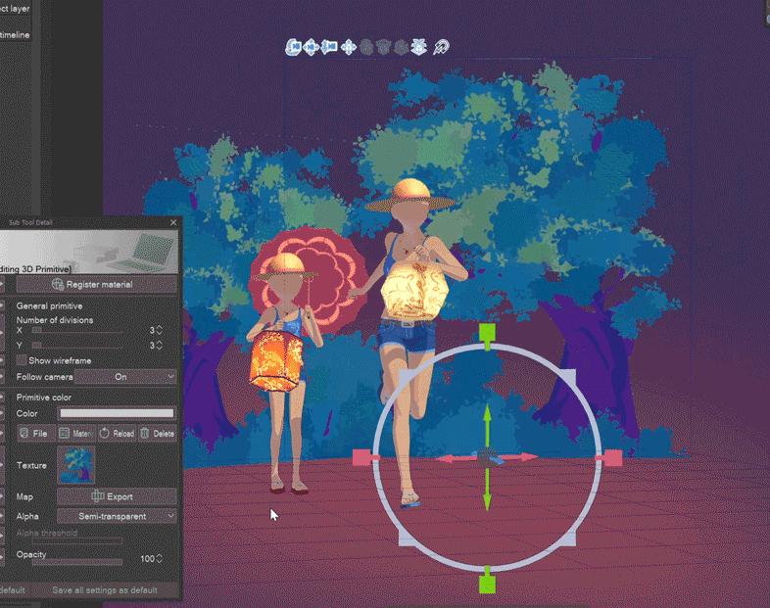This screenshot has height=608, width=770.
Task: Click the lower-left grey corner scale handle
Action: (x=407, y=538)
